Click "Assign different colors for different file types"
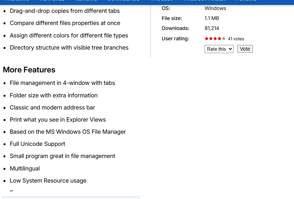The image size is (294, 199). coord(69,35)
